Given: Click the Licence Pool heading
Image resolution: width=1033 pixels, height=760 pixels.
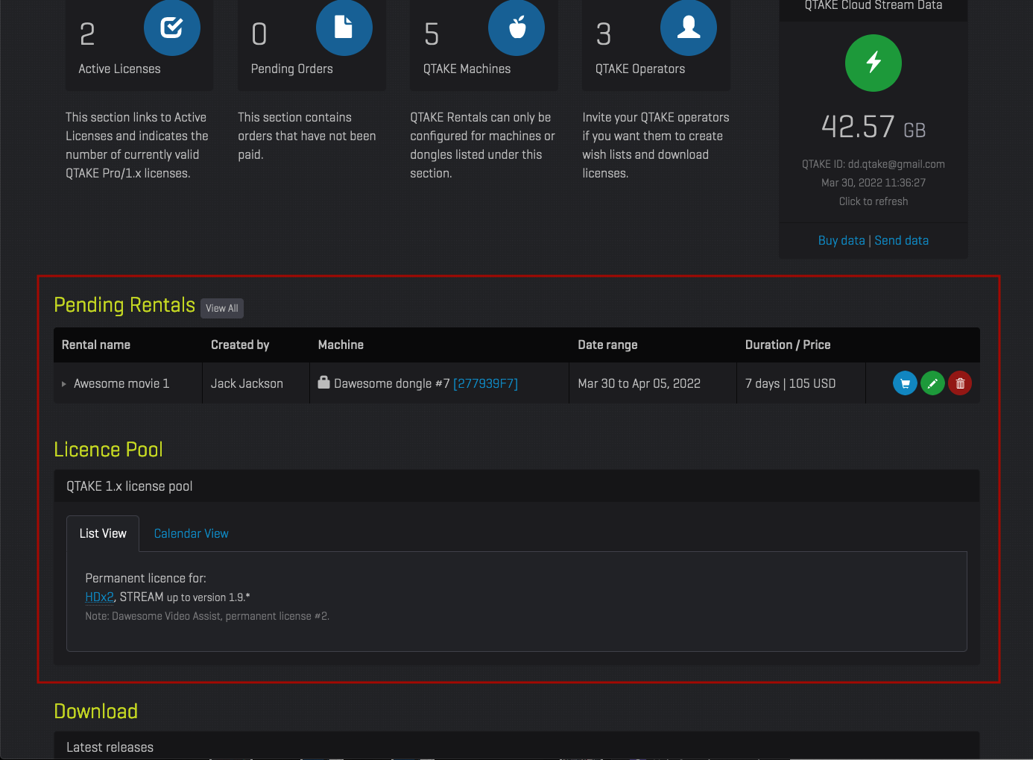Looking at the screenshot, I should 108,450.
